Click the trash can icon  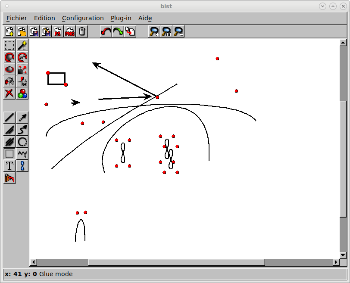82,31
